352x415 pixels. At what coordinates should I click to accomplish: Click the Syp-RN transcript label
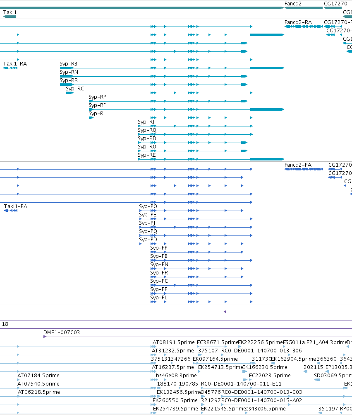click(x=69, y=72)
